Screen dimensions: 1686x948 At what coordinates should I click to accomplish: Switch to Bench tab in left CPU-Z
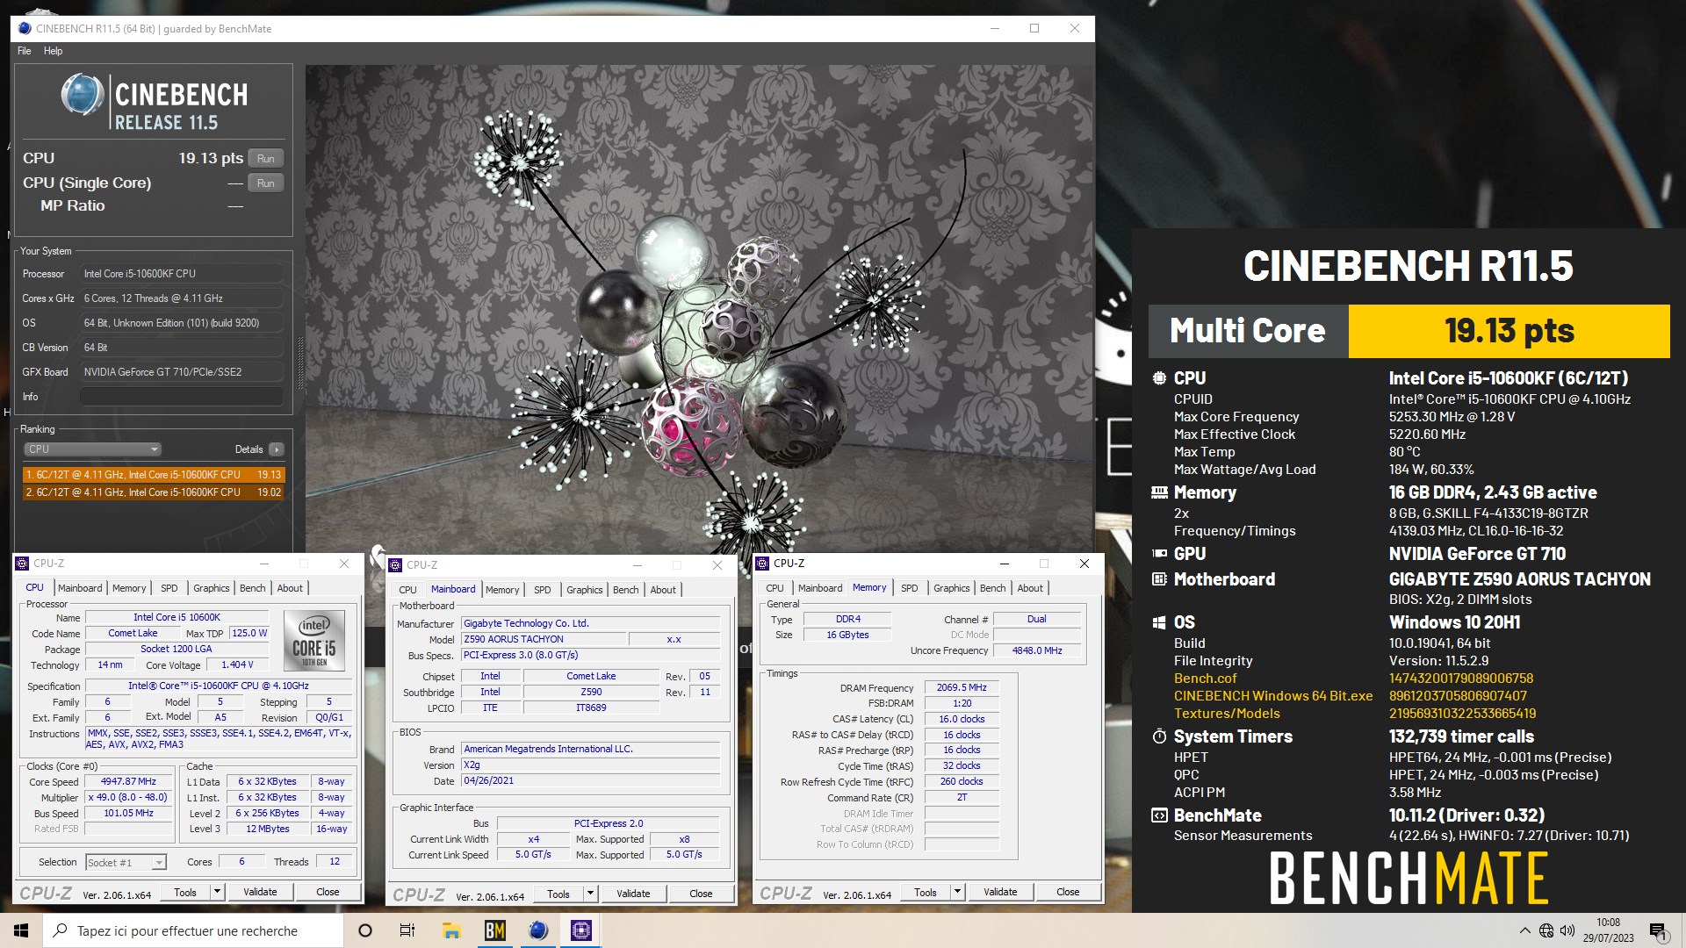[x=253, y=588]
